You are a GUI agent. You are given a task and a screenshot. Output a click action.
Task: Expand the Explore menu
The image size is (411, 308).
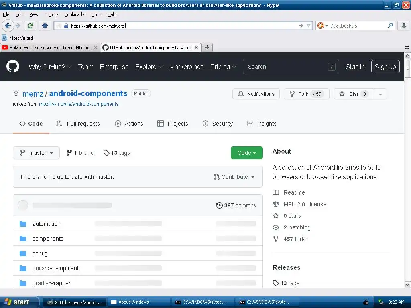(149, 67)
